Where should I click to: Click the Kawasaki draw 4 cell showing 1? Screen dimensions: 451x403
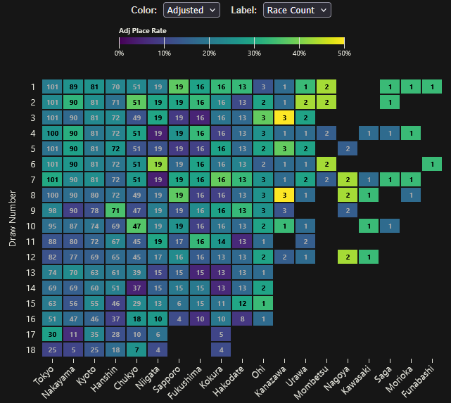369,134
